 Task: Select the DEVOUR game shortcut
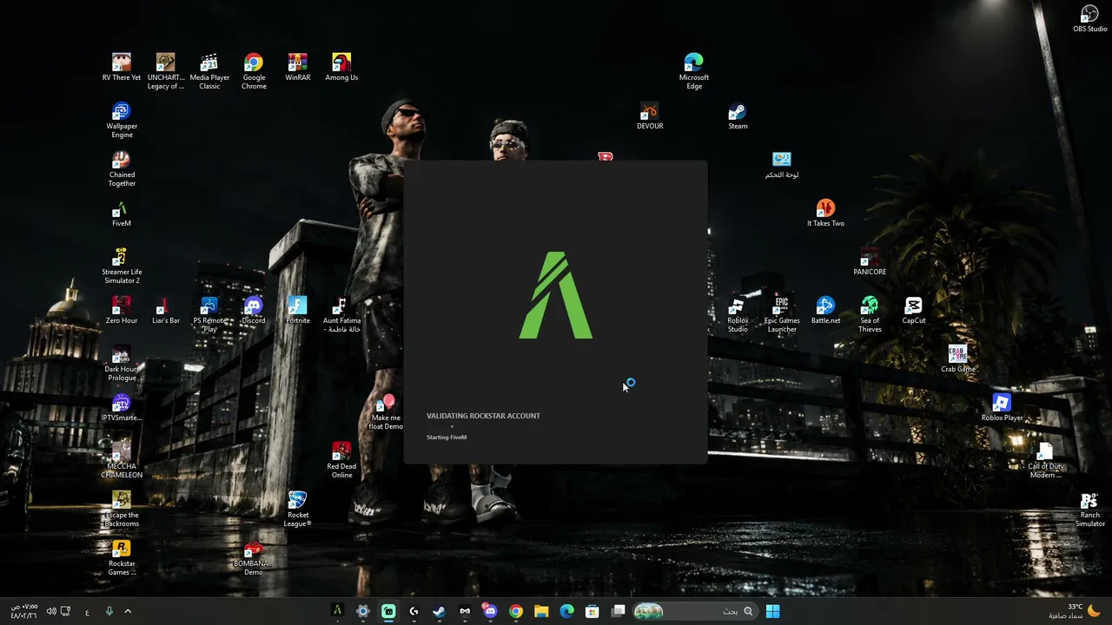click(650, 117)
